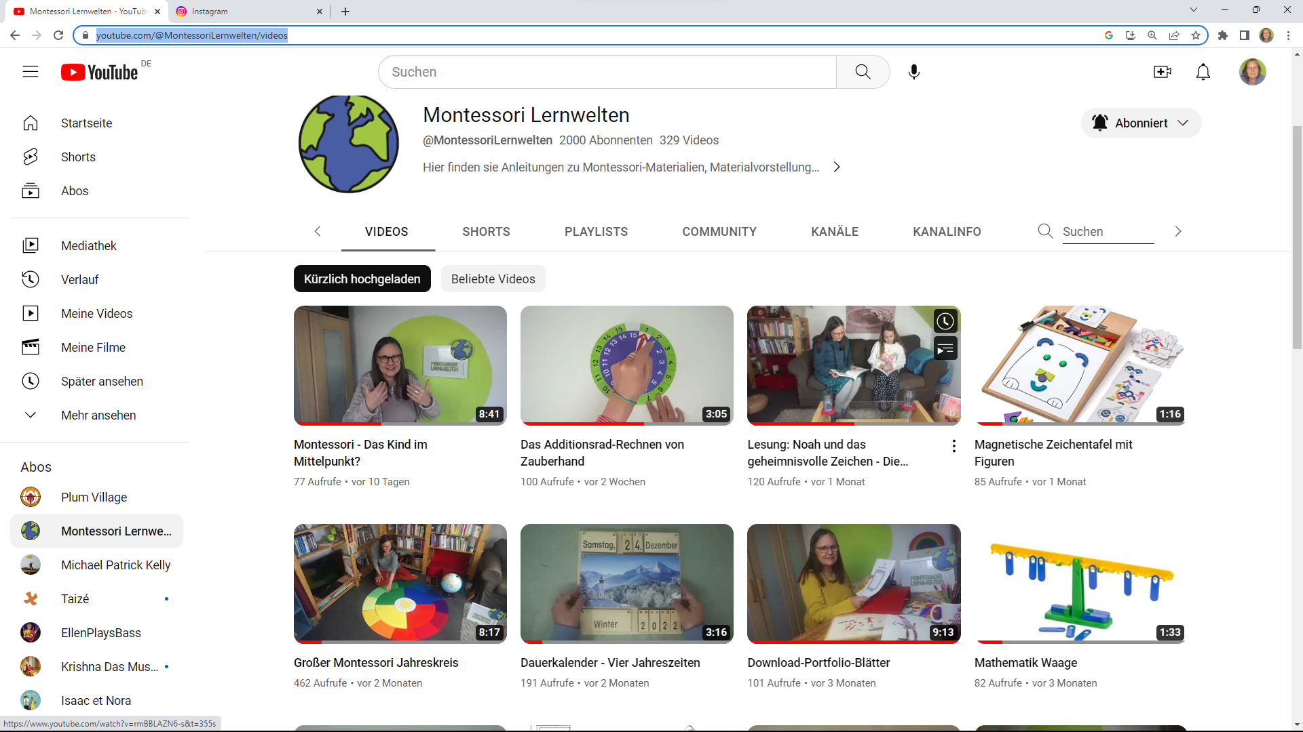Switch to the PLAYLISTS tab
The image size is (1303, 732).
point(596,231)
